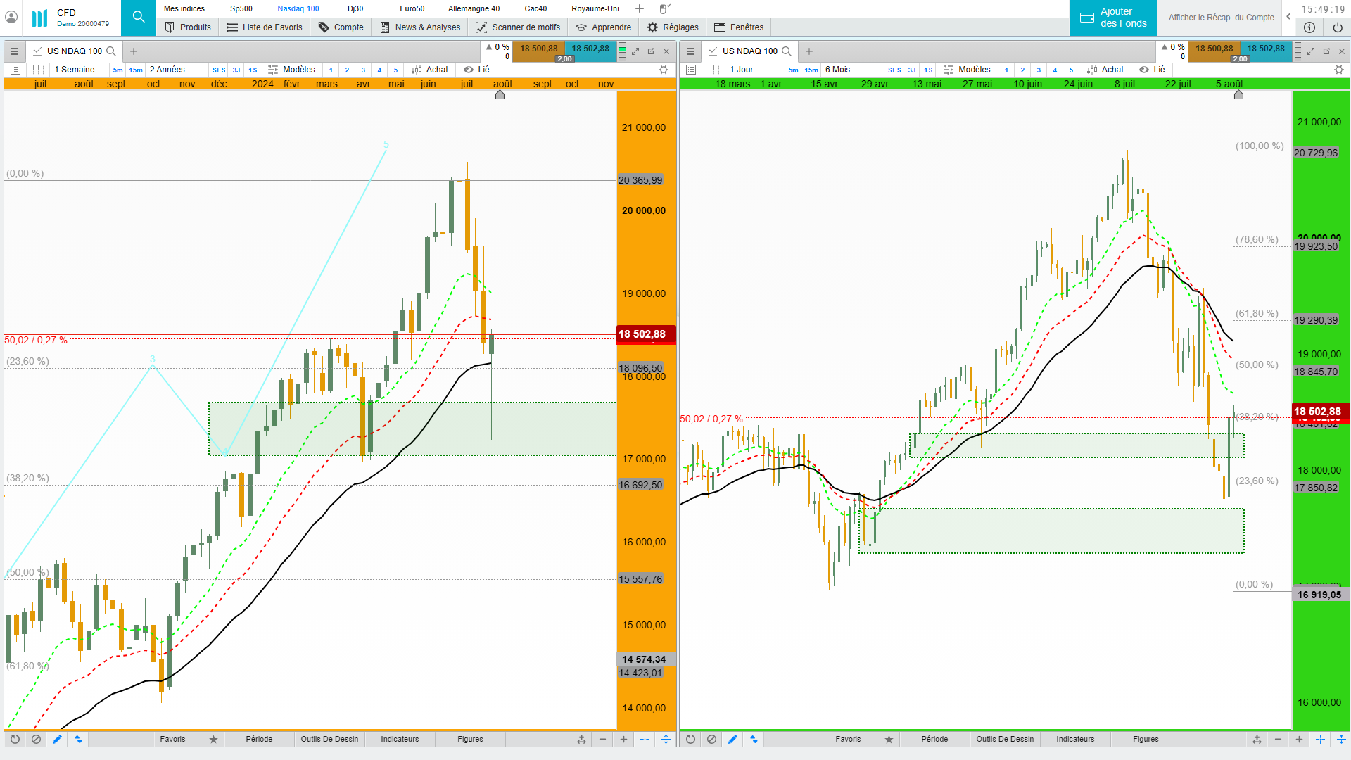Click the search magnifier icon in header
The height and width of the screenshot is (760, 1351).
(x=139, y=18)
